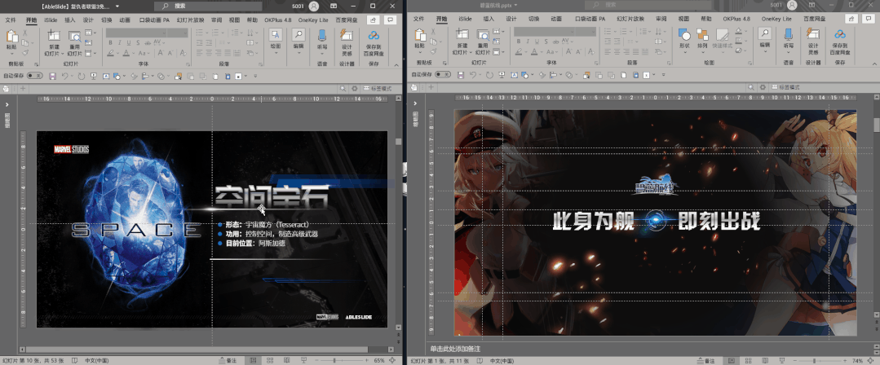Click Dictate microphone icon in left window
This screenshot has width=880, height=365.
pyautogui.click(x=322, y=37)
